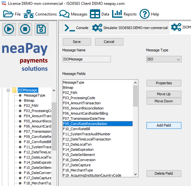191x186 pixels.
Task: Stop the simulator with the stop button
Action: tap(25, 29)
